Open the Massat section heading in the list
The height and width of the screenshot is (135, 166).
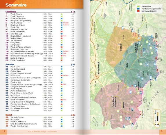[x=9, y=115]
